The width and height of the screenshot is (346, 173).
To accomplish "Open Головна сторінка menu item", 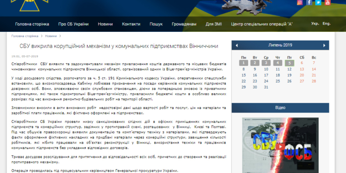I will pos(32,24).
